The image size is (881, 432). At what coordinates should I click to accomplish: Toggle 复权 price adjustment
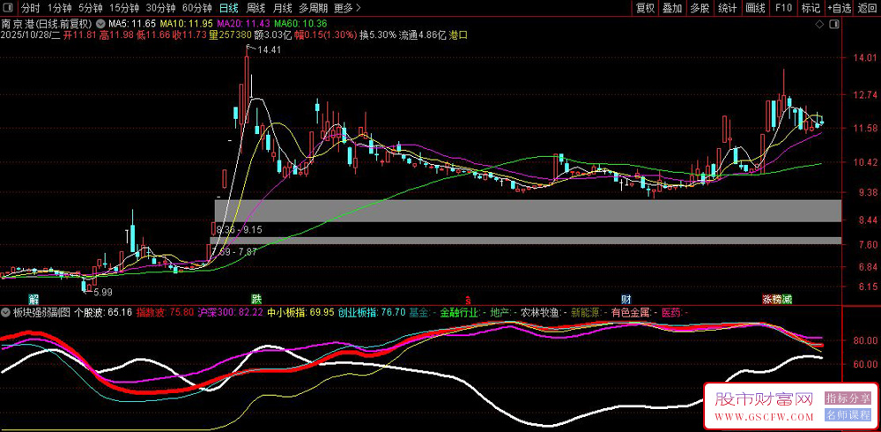click(646, 8)
